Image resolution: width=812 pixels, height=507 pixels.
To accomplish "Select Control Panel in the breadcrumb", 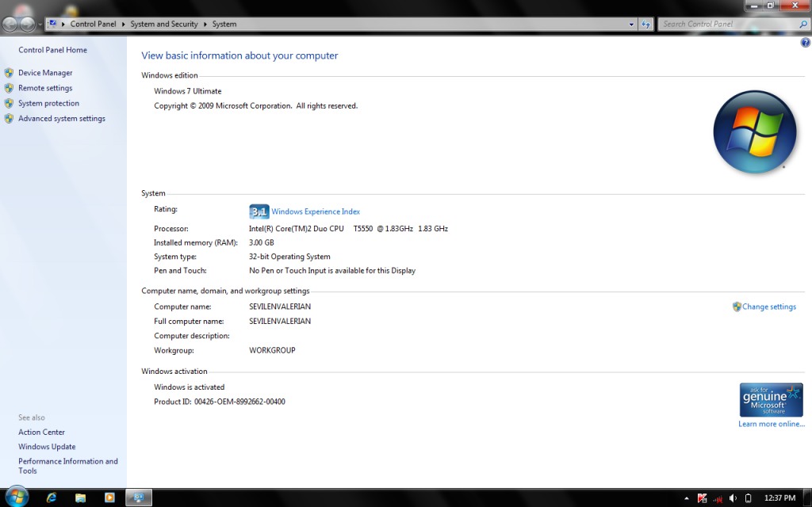I will pos(94,24).
